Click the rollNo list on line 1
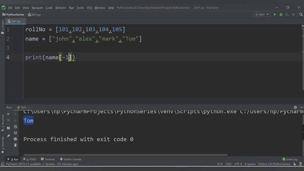The image size is (304, 171). (x=75, y=29)
